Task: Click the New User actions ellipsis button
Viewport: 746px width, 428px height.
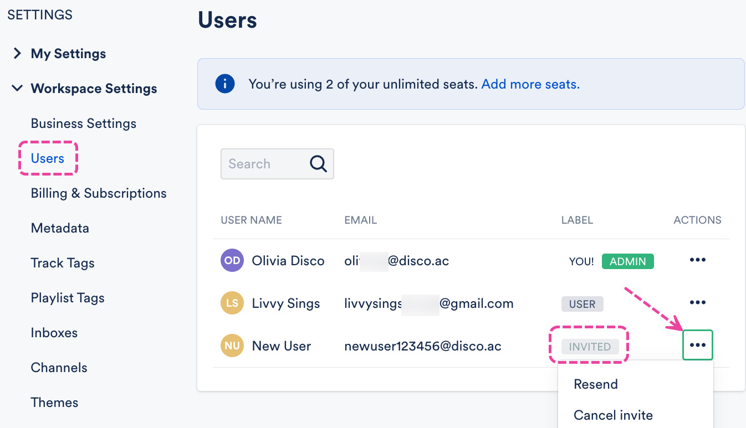Action: coord(697,346)
